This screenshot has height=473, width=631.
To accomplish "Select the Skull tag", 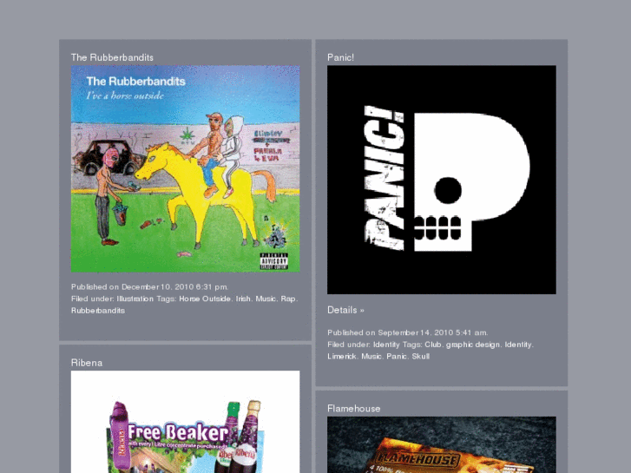I will click(421, 356).
